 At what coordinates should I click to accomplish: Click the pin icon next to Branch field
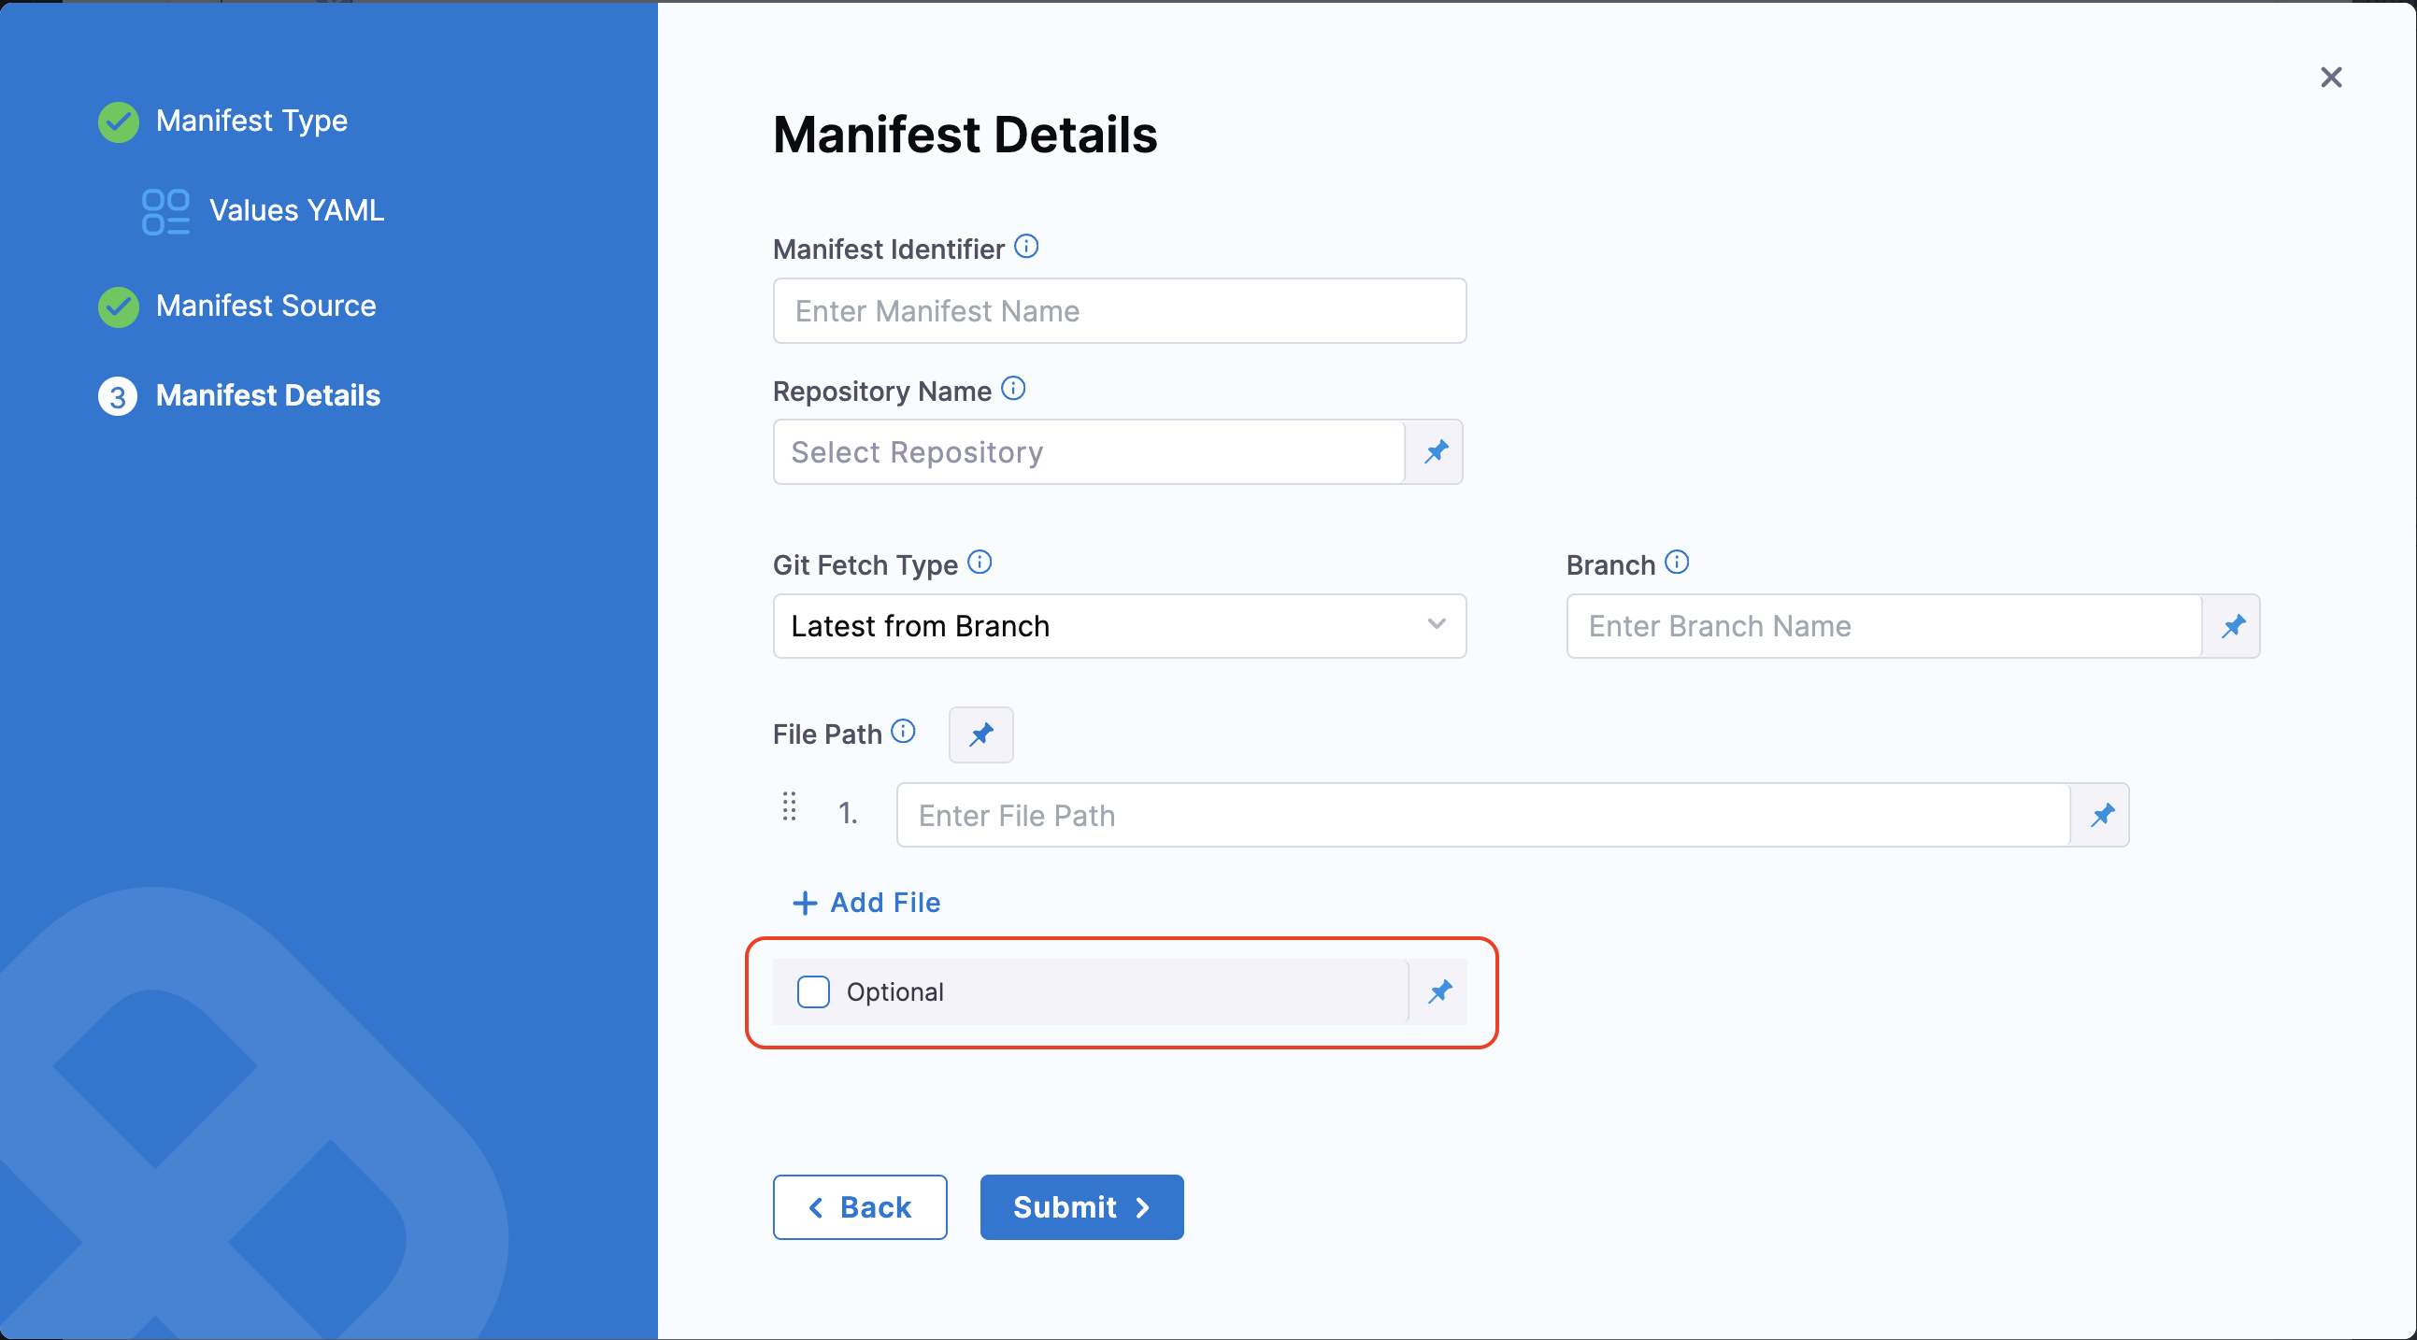tap(2232, 626)
